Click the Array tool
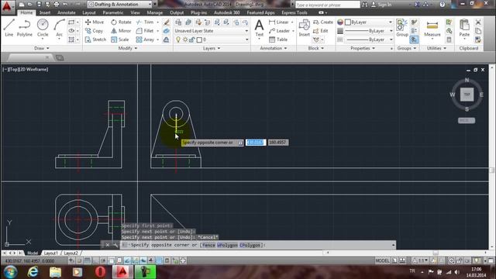This screenshot has width=496, height=279. click(x=145, y=40)
